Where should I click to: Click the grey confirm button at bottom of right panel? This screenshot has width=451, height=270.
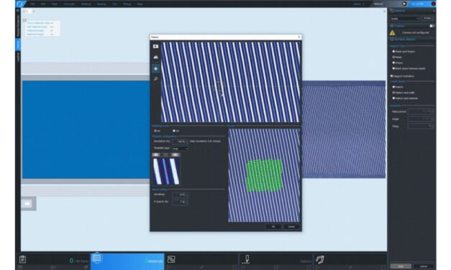point(401,266)
